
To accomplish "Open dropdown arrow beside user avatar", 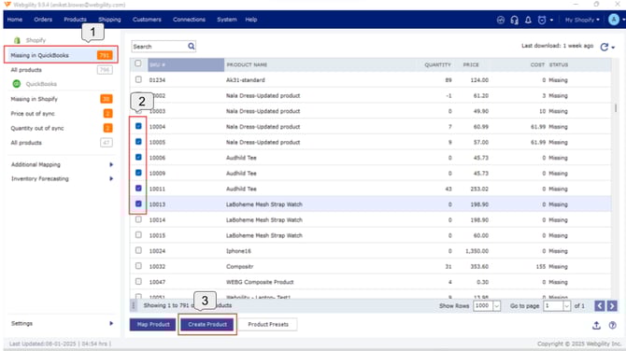I will click(x=623, y=20).
